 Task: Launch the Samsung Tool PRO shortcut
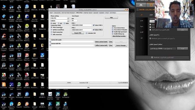click(27, 8)
